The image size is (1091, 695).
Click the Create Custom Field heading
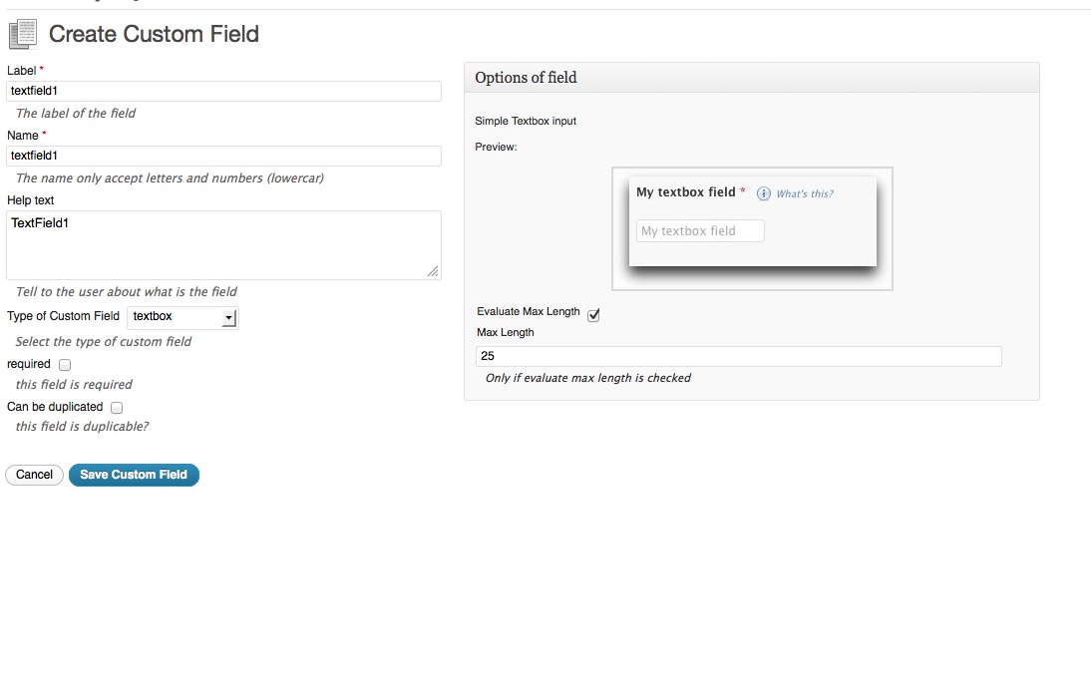(x=154, y=34)
